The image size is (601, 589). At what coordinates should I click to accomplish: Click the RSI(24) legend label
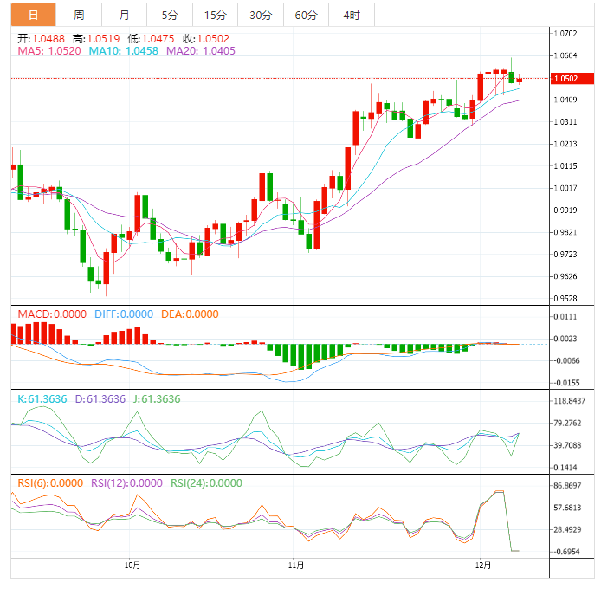click(x=206, y=483)
